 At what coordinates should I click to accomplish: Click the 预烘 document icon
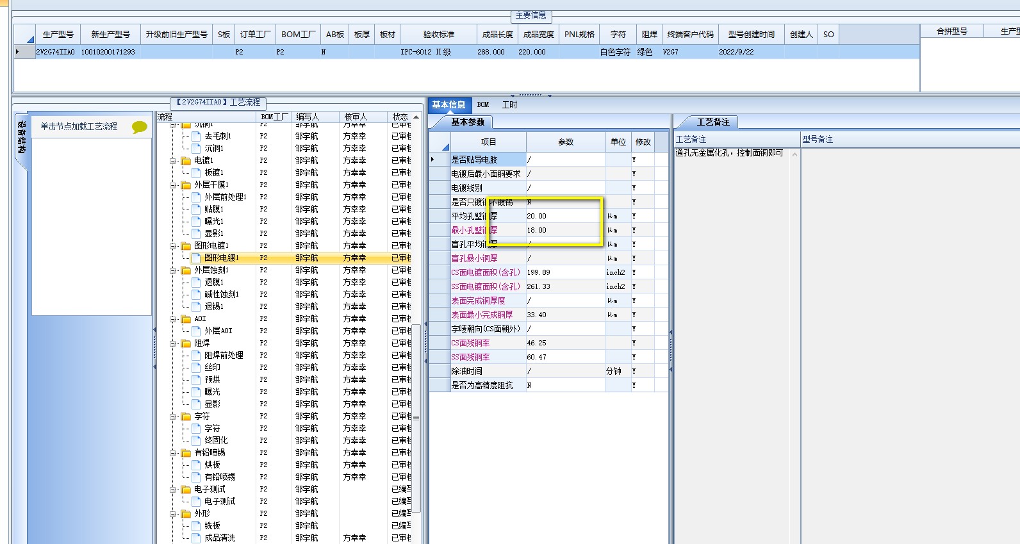point(196,379)
